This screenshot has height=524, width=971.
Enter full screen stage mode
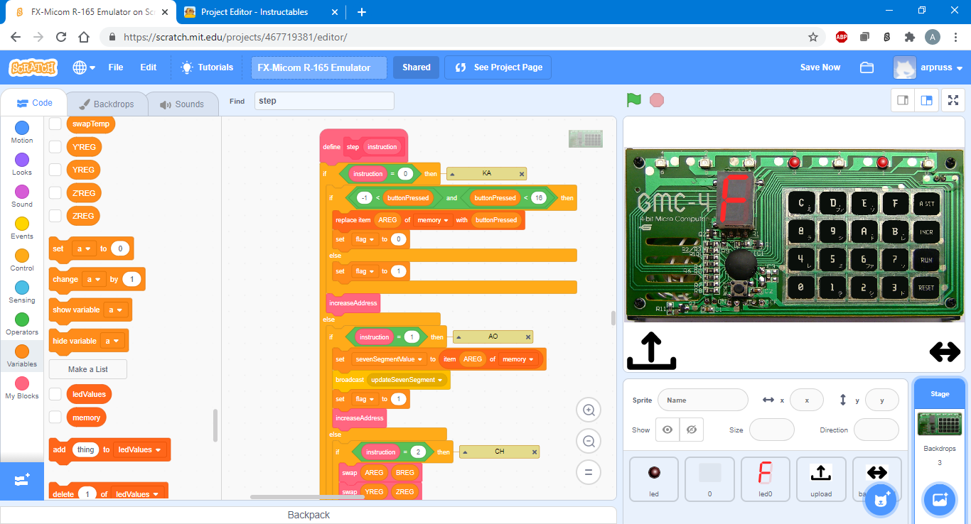pyautogui.click(x=953, y=100)
